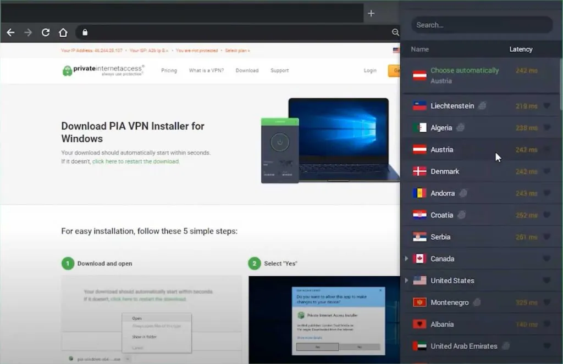The image size is (563, 364).
Task: Favorite Serbia with its heart icon
Action: [547, 237]
